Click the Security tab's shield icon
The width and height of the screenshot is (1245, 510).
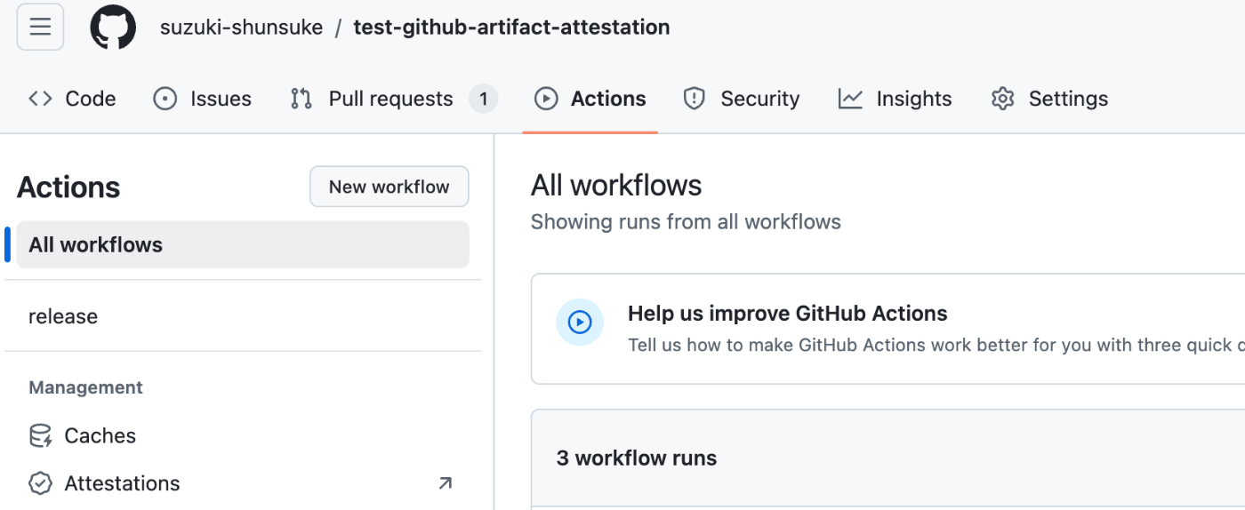pos(695,99)
